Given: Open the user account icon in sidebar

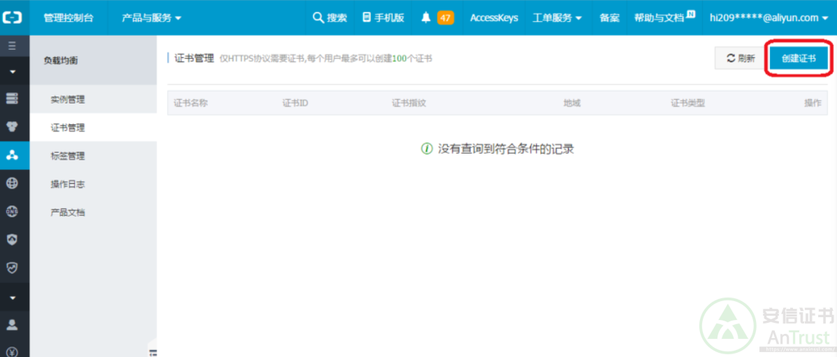Looking at the screenshot, I should tap(12, 325).
